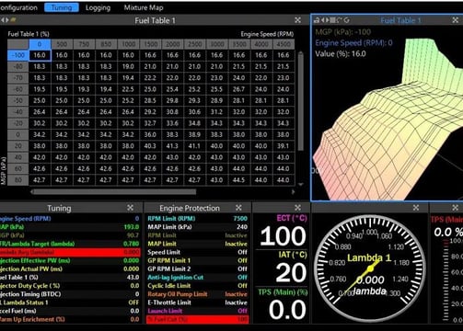Click the yellow icon in Fuel Table 1 grid header
The image size is (463, 331).
pos(13,20)
